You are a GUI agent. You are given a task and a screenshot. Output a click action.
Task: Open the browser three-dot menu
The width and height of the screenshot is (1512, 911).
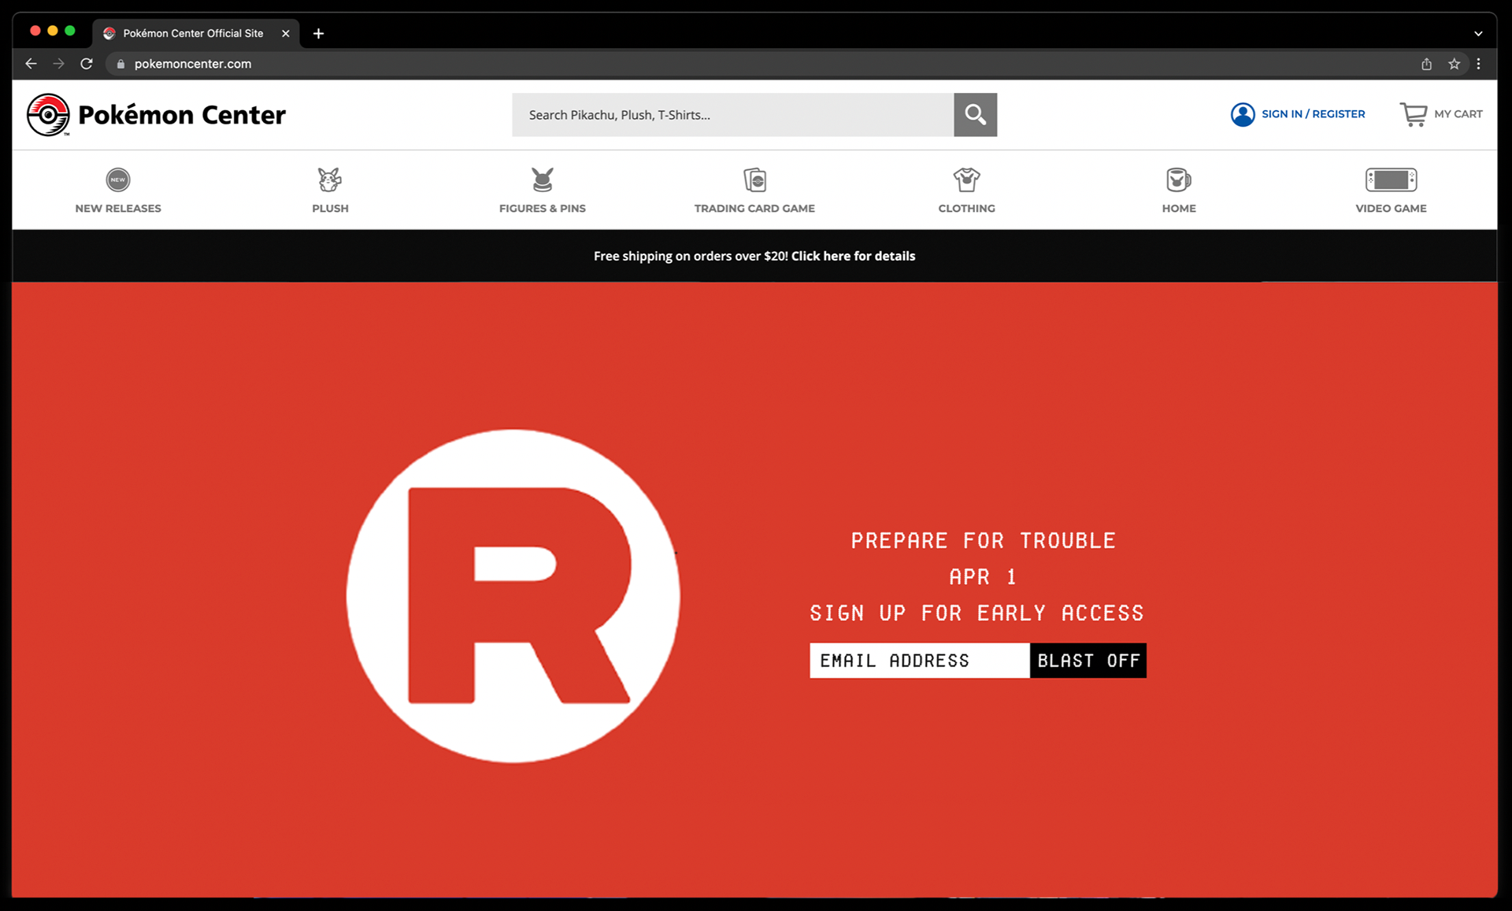[1479, 64]
